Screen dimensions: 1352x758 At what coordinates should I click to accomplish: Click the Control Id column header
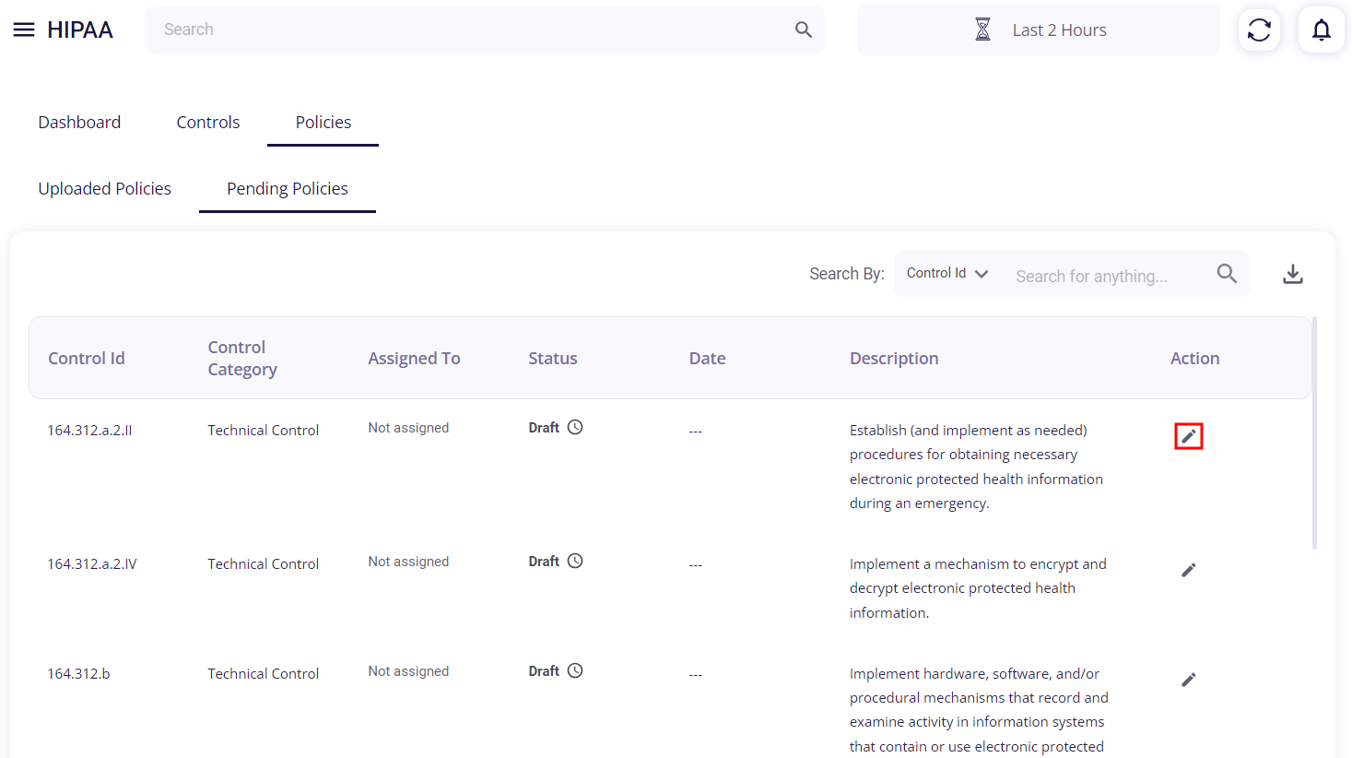tap(87, 358)
